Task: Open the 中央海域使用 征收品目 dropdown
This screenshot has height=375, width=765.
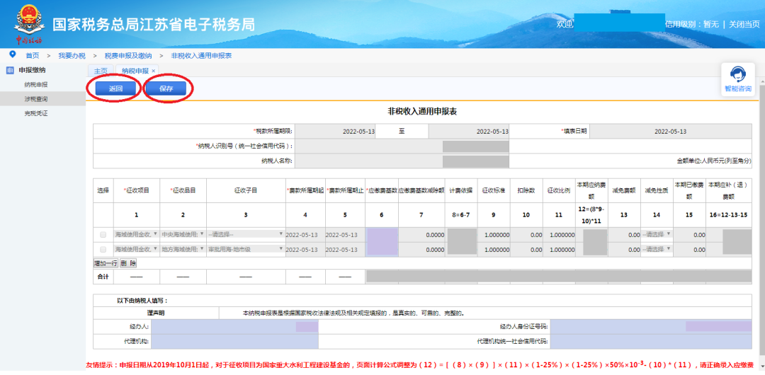Action: tap(183, 234)
